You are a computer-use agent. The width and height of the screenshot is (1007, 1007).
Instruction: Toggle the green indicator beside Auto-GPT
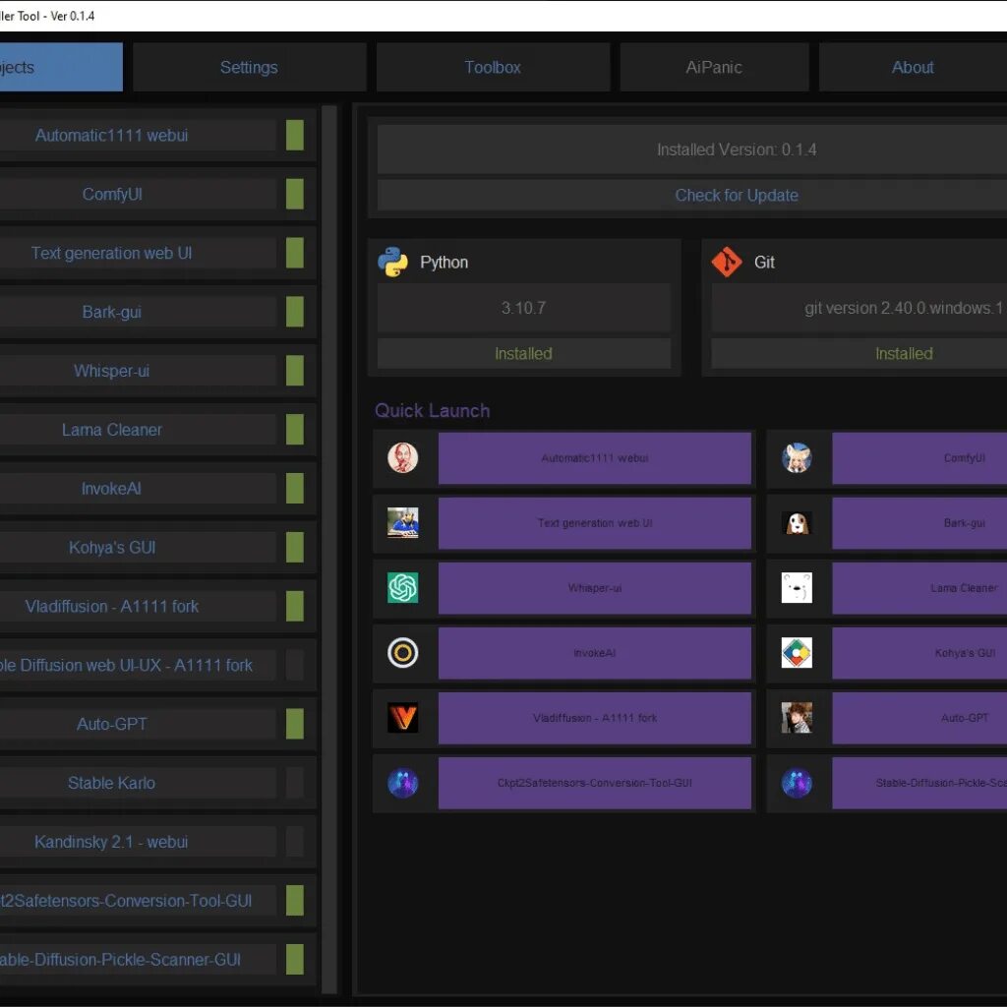pos(295,724)
